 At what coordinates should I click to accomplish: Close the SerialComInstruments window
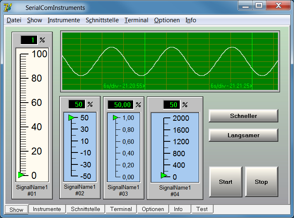point(278,5)
